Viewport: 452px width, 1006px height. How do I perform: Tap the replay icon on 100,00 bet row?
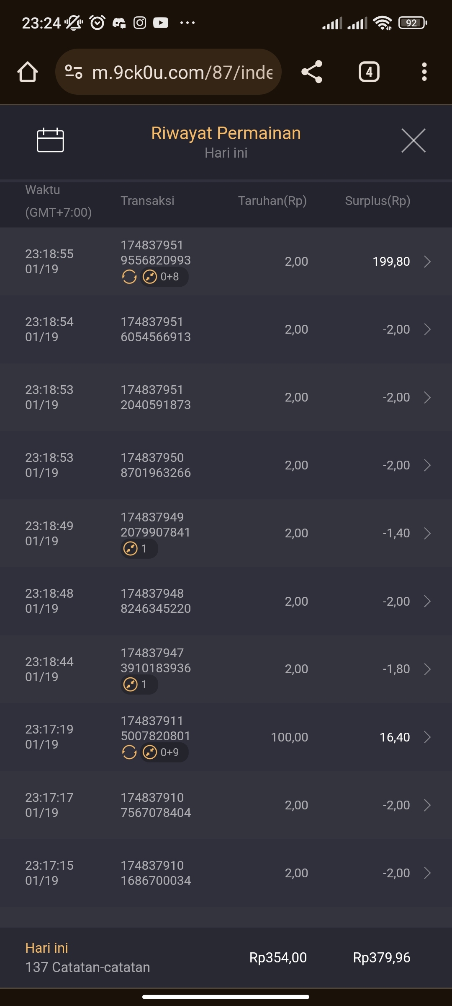point(129,752)
